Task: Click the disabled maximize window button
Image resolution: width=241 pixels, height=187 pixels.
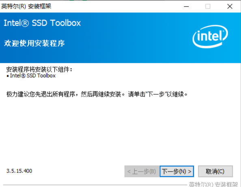Action: (x=208, y=6)
